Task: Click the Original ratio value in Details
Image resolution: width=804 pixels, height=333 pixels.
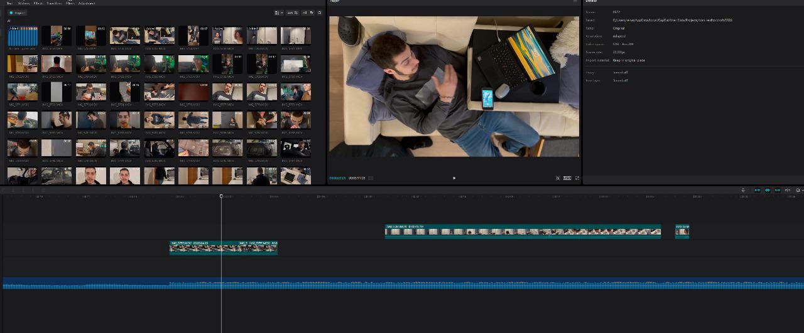Action: (619, 28)
